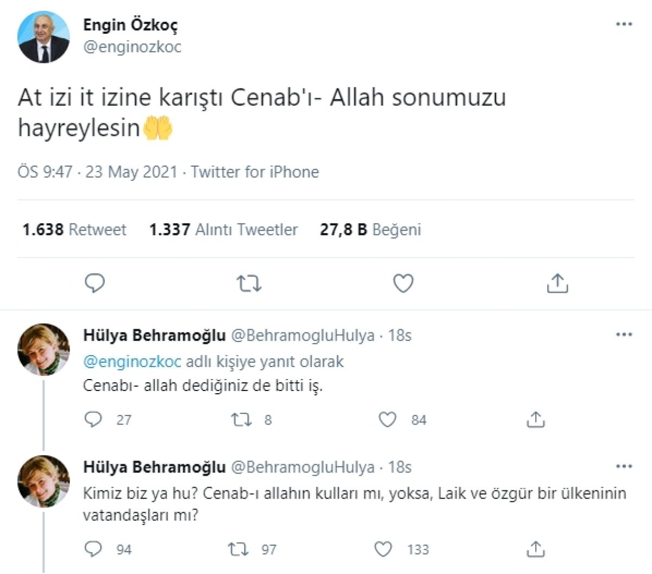Open more options on main tweet

point(624,24)
